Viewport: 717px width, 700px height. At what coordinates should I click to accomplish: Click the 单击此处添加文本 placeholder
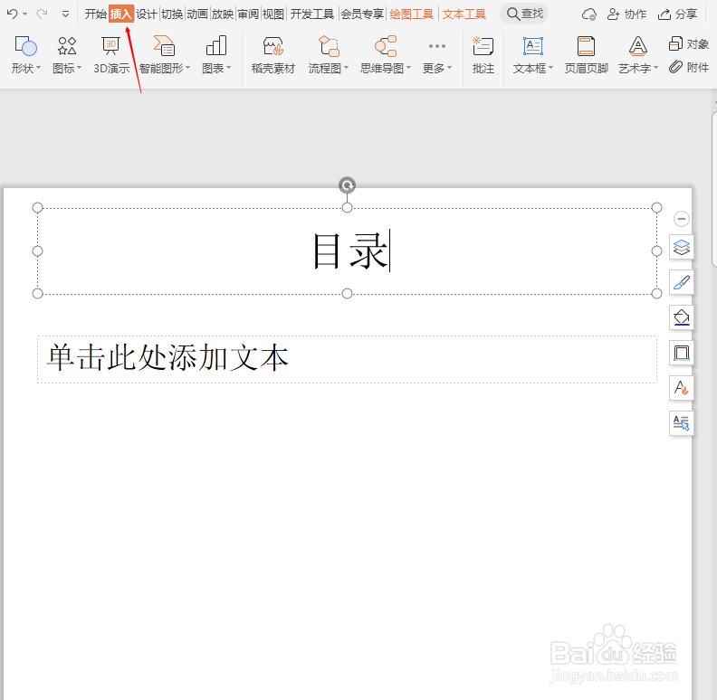click(x=167, y=357)
